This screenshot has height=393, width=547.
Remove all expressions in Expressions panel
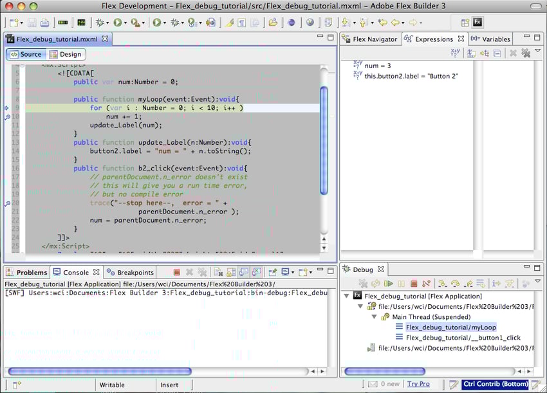pos(526,53)
